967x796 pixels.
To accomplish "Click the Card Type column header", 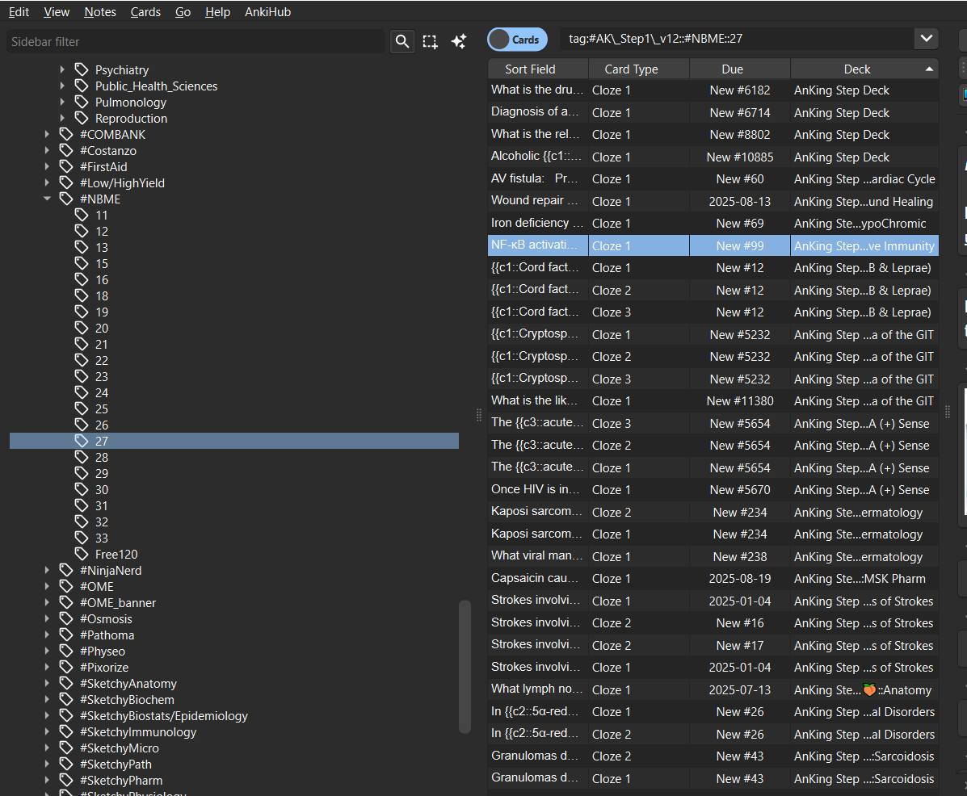I will [x=631, y=69].
